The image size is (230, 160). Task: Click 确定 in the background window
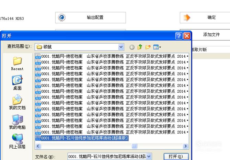tap(205, 18)
